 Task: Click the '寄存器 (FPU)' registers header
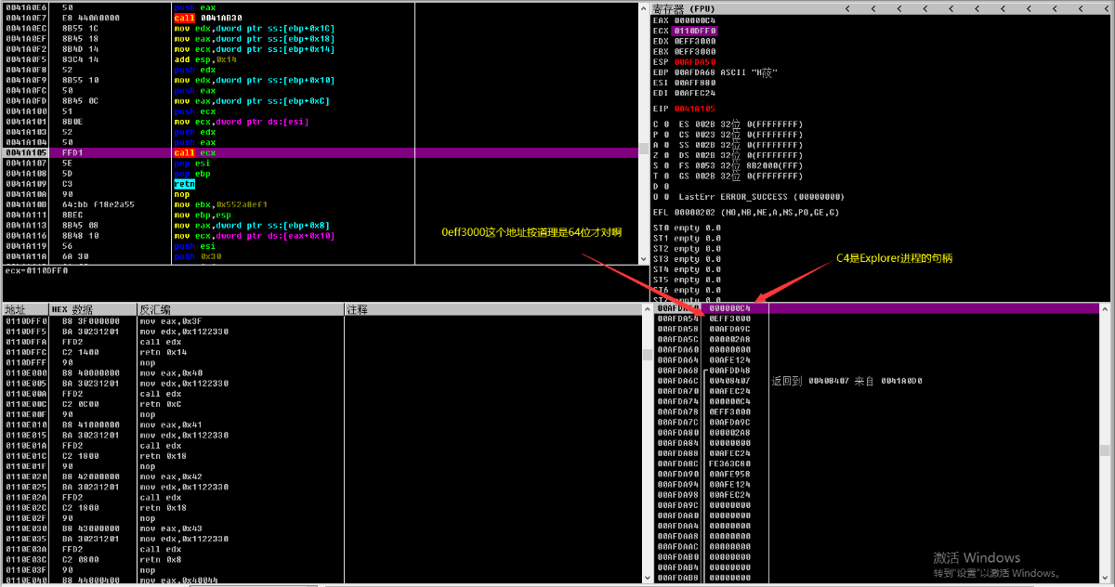[685, 8]
